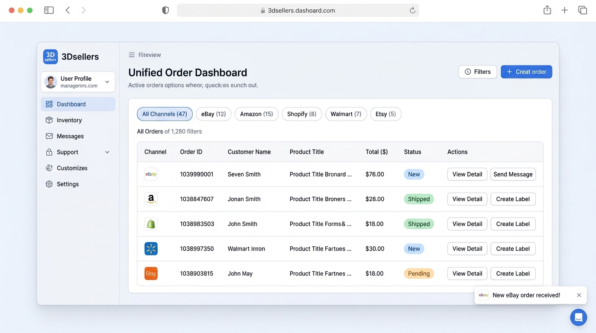The image size is (596, 333).
Task: Switch to the Amazon (15) channel tab
Action: click(256, 114)
